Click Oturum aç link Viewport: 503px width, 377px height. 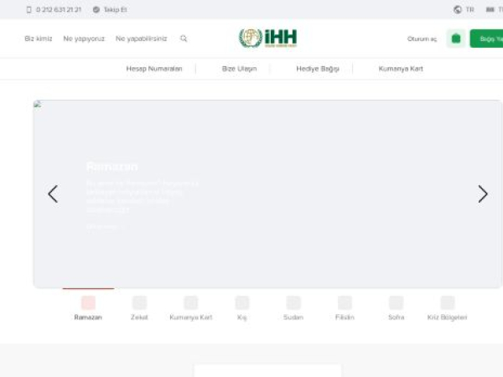pyautogui.click(x=423, y=39)
